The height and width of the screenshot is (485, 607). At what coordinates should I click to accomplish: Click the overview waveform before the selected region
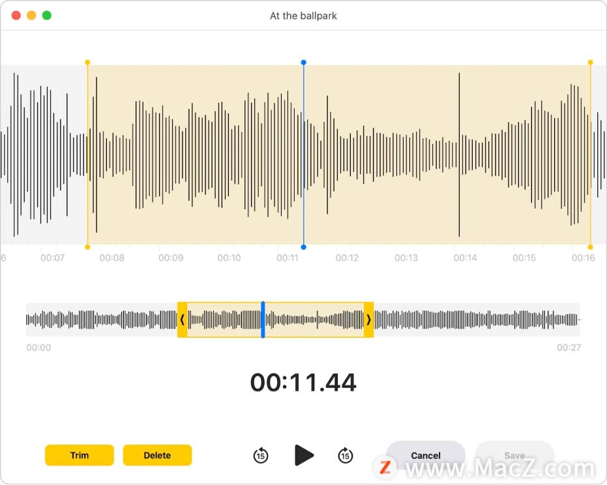[x=102, y=320]
